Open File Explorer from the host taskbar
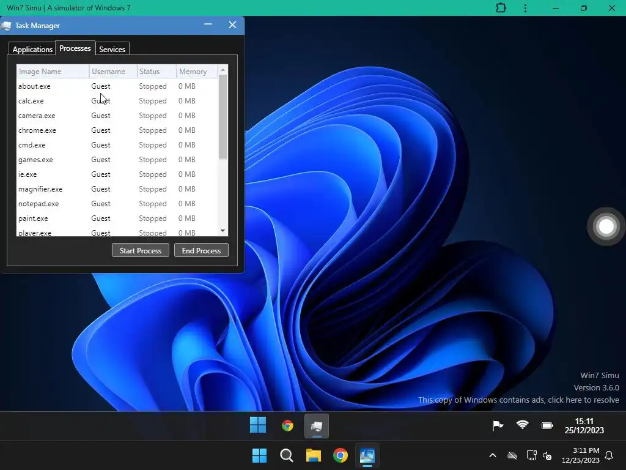This screenshot has width=626, height=470. coord(314,455)
